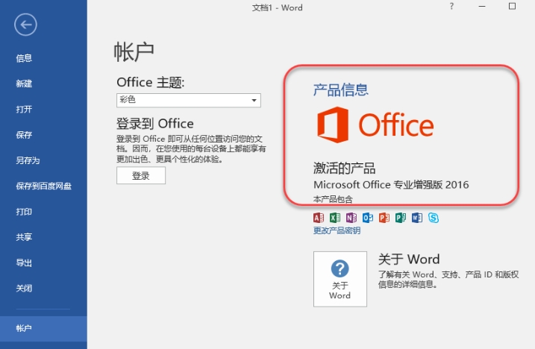Click the back arrow circle icon
The height and width of the screenshot is (349, 535).
point(25,25)
